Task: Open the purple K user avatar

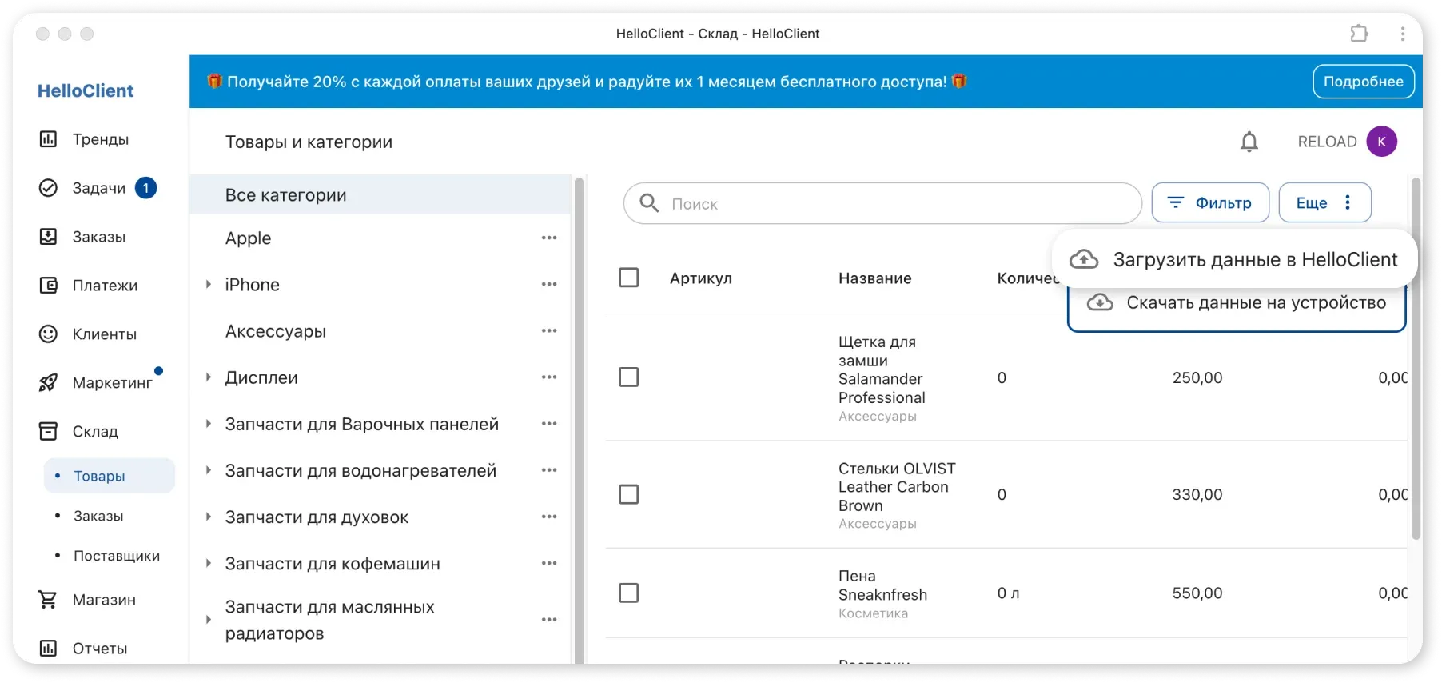Action: [1381, 142]
